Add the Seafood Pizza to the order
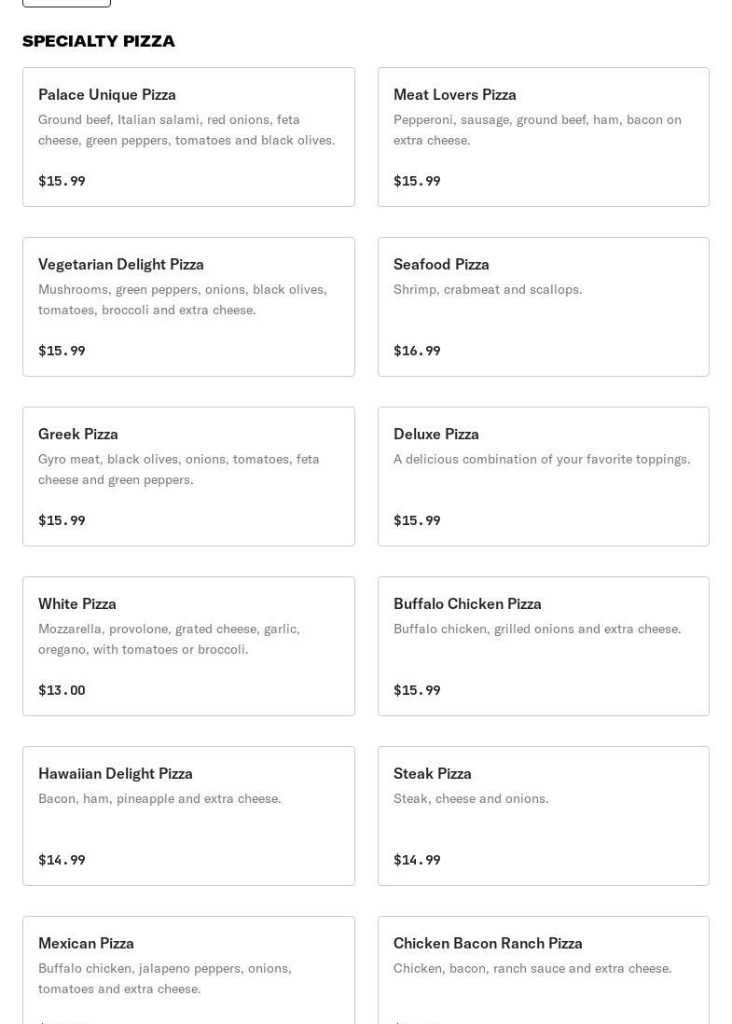 point(543,307)
